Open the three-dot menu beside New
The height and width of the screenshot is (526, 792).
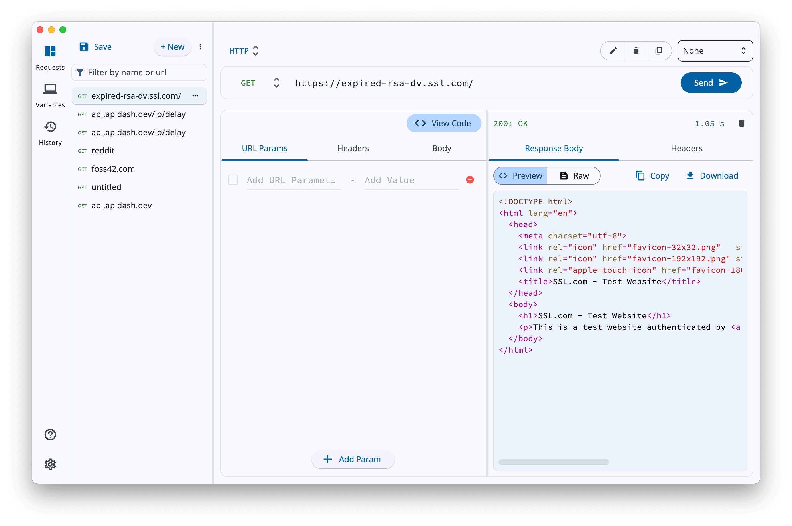[x=200, y=47]
